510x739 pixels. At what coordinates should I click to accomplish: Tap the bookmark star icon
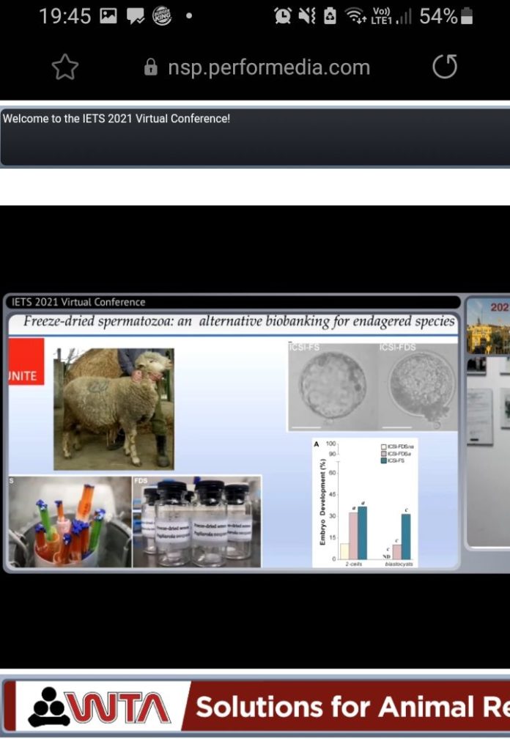64,67
